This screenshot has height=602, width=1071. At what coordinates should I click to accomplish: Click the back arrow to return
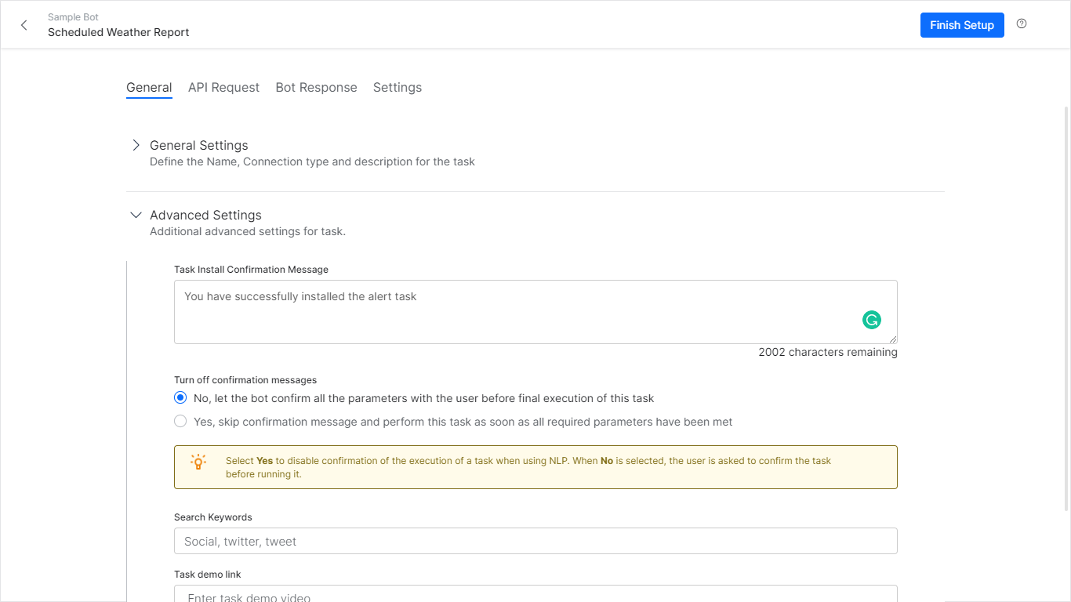[24, 24]
